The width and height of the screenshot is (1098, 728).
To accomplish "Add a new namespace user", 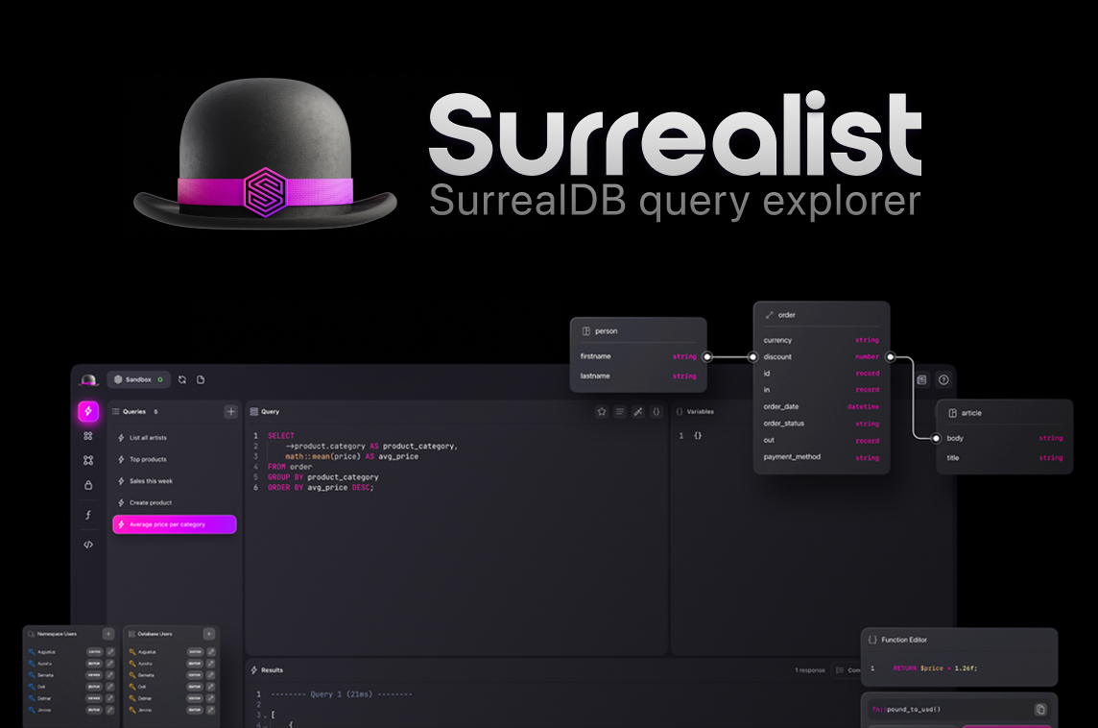I will click(108, 634).
